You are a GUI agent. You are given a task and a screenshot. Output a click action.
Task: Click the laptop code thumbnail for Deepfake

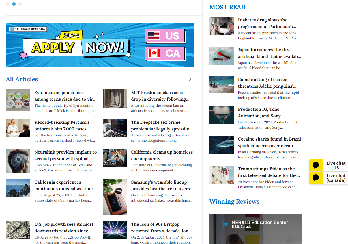(x=115, y=128)
